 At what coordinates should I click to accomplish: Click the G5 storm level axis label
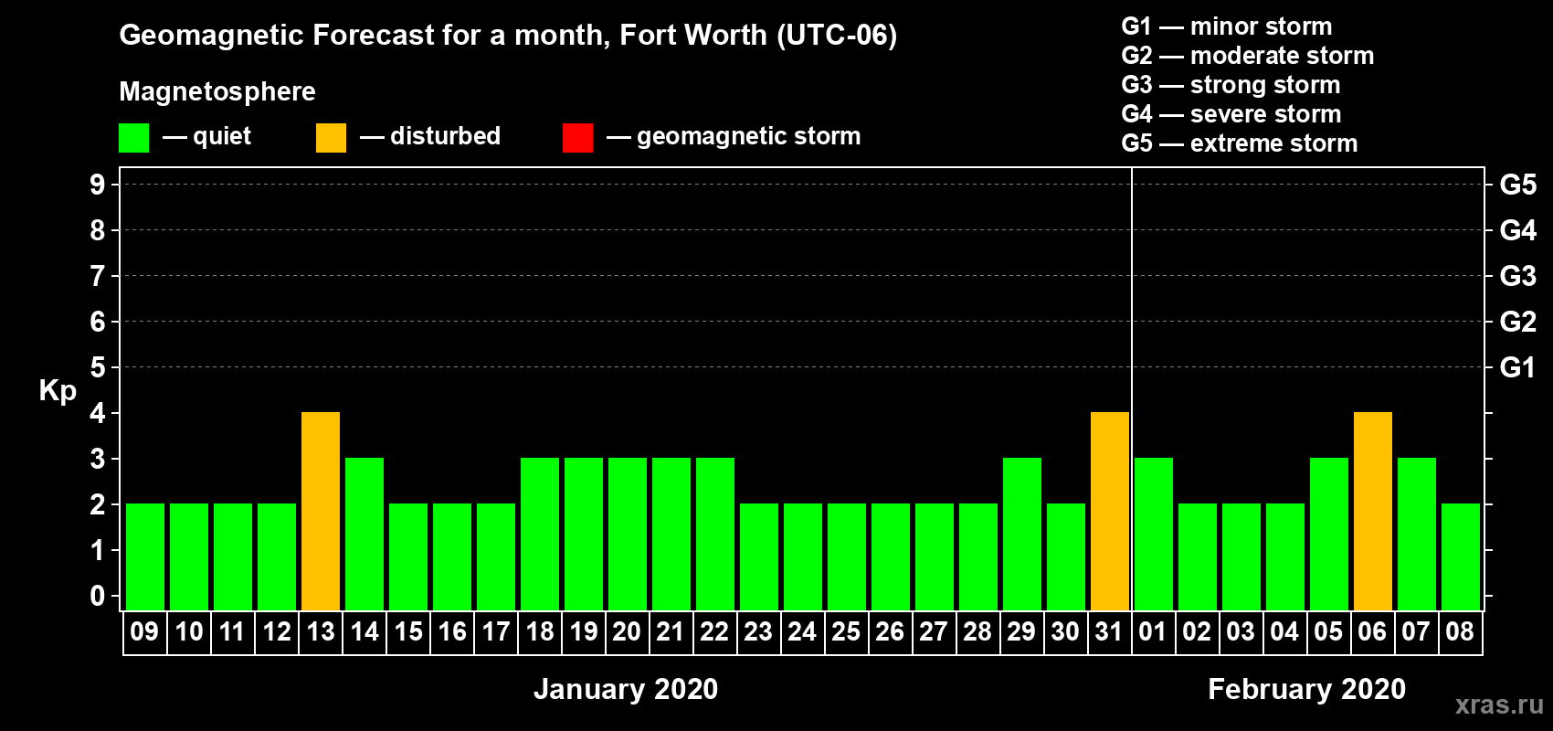click(x=1517, y=185)
